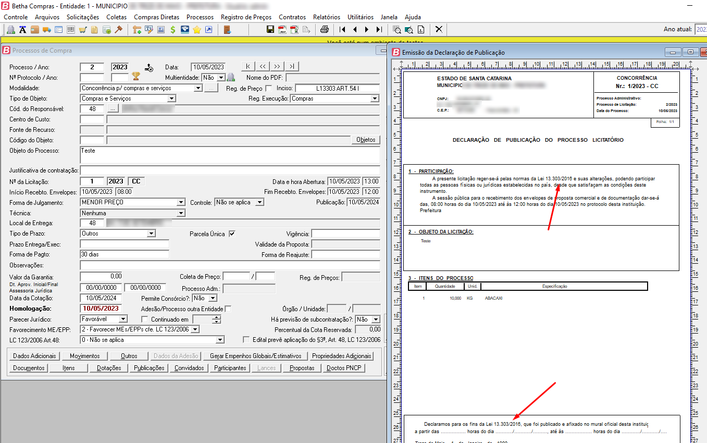Uncheck the Parcela Única checkbox
This screenshot has height=443, width=707.
pos(232,234)
